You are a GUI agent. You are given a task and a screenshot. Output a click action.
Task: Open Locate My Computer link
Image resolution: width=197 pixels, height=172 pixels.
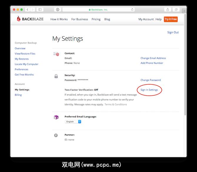[x=26, y=64]
